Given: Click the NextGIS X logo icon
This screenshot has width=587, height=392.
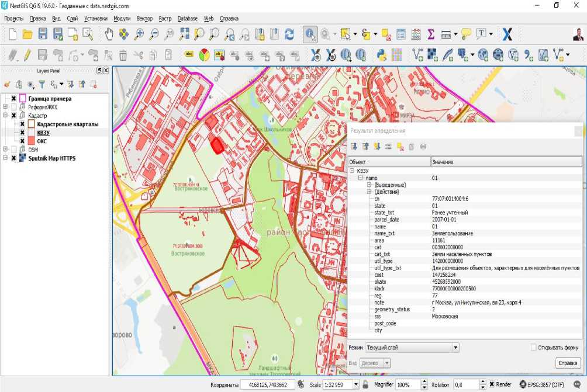Looking at the screenshot, I should coord(507,34).
